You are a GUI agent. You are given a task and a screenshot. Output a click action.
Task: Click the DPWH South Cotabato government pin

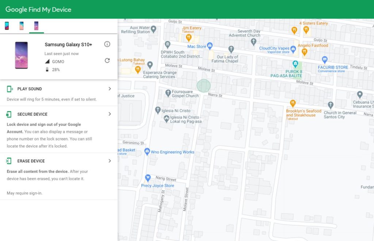(x=167, y=45)
